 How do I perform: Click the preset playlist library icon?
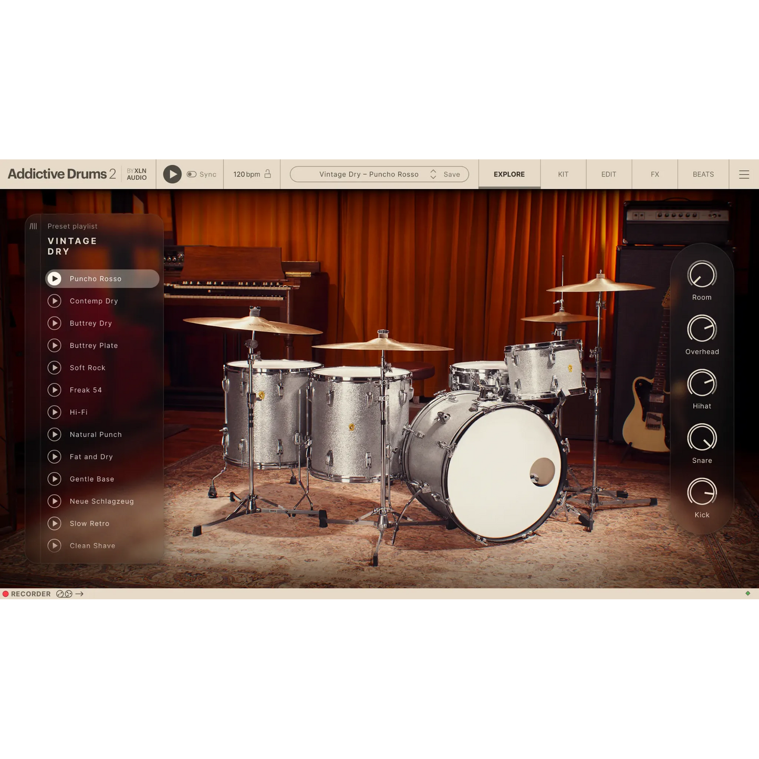34,226
